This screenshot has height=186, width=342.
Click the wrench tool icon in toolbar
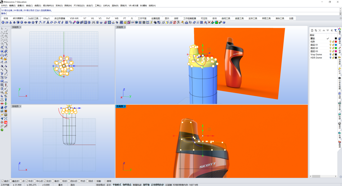tap(155, 23)
